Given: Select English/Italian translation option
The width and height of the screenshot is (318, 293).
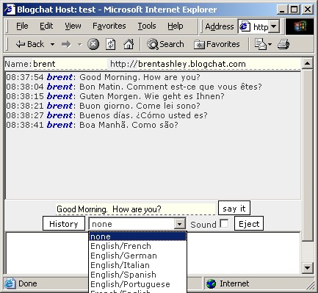Looking at the screenshot, I should [137, 265].
